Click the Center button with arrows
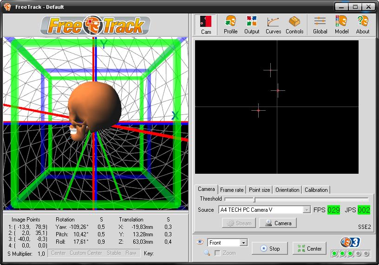Screen dimensions: 379x265 (309, 248)
